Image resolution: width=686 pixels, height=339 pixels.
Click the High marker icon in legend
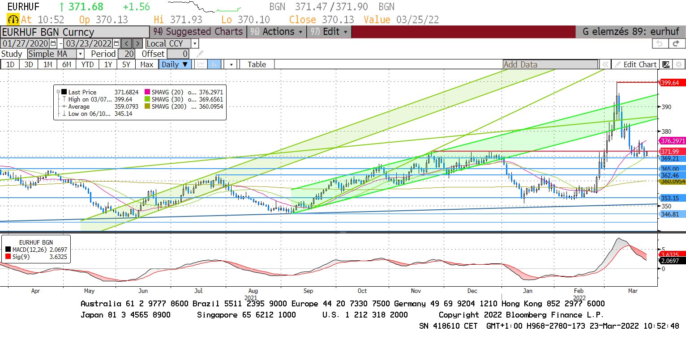click(x=64, y=99)
